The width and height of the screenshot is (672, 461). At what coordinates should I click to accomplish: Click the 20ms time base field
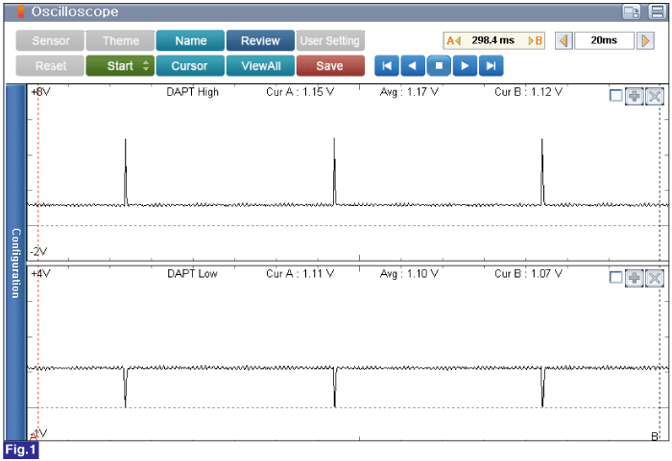[x=604, y=40]
